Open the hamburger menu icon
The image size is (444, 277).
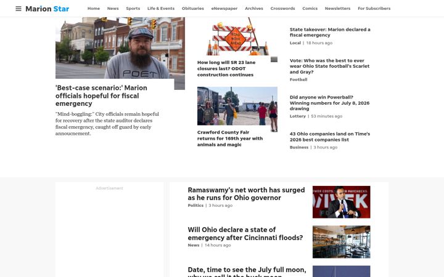pos(18,9)
